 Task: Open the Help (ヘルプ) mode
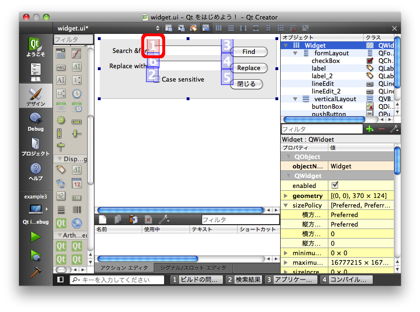point(35,172)
